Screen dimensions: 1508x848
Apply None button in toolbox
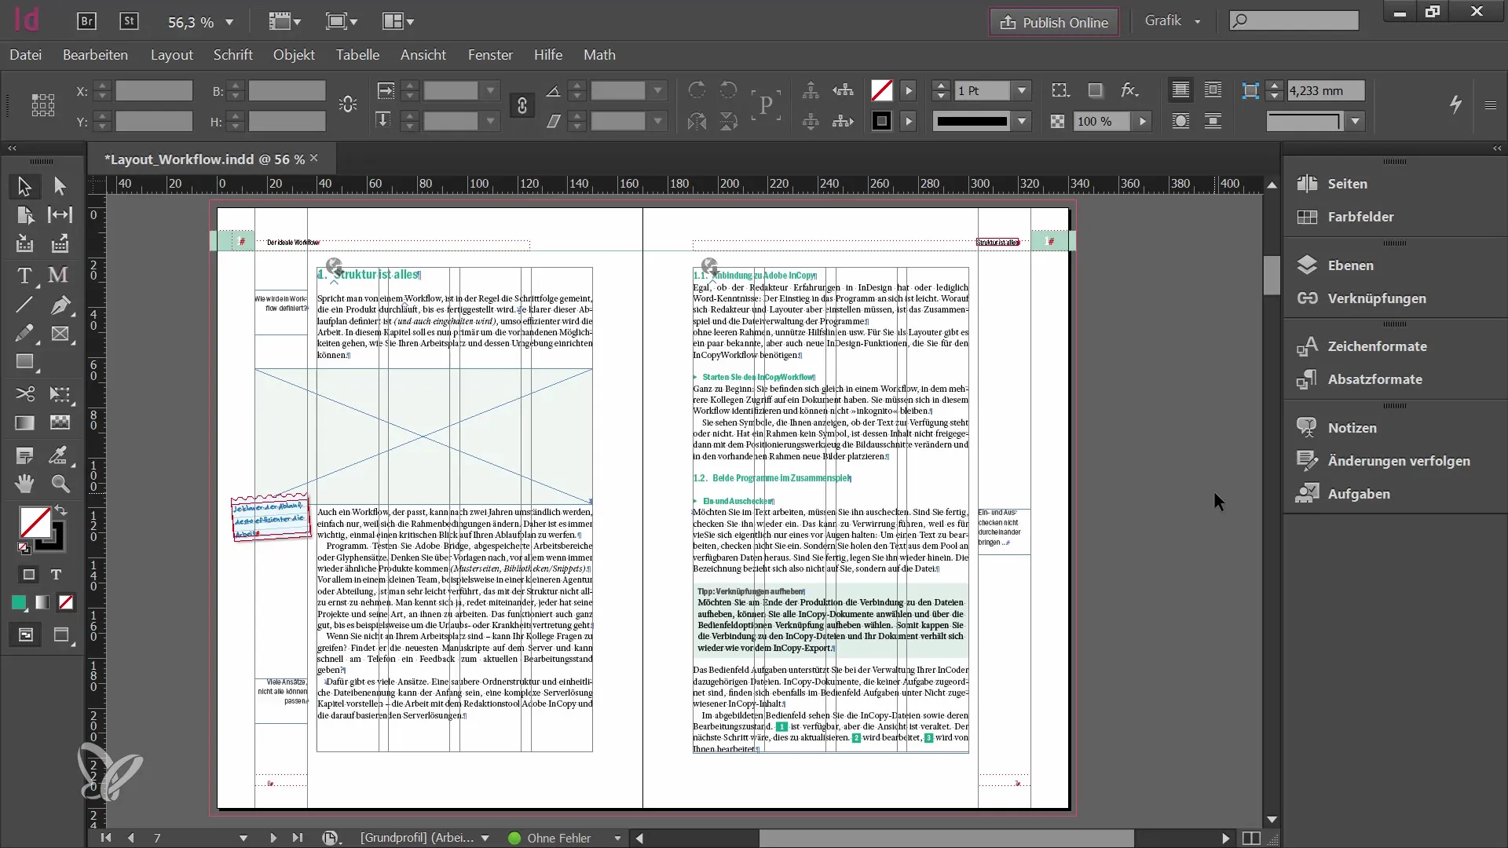point(66,602)
